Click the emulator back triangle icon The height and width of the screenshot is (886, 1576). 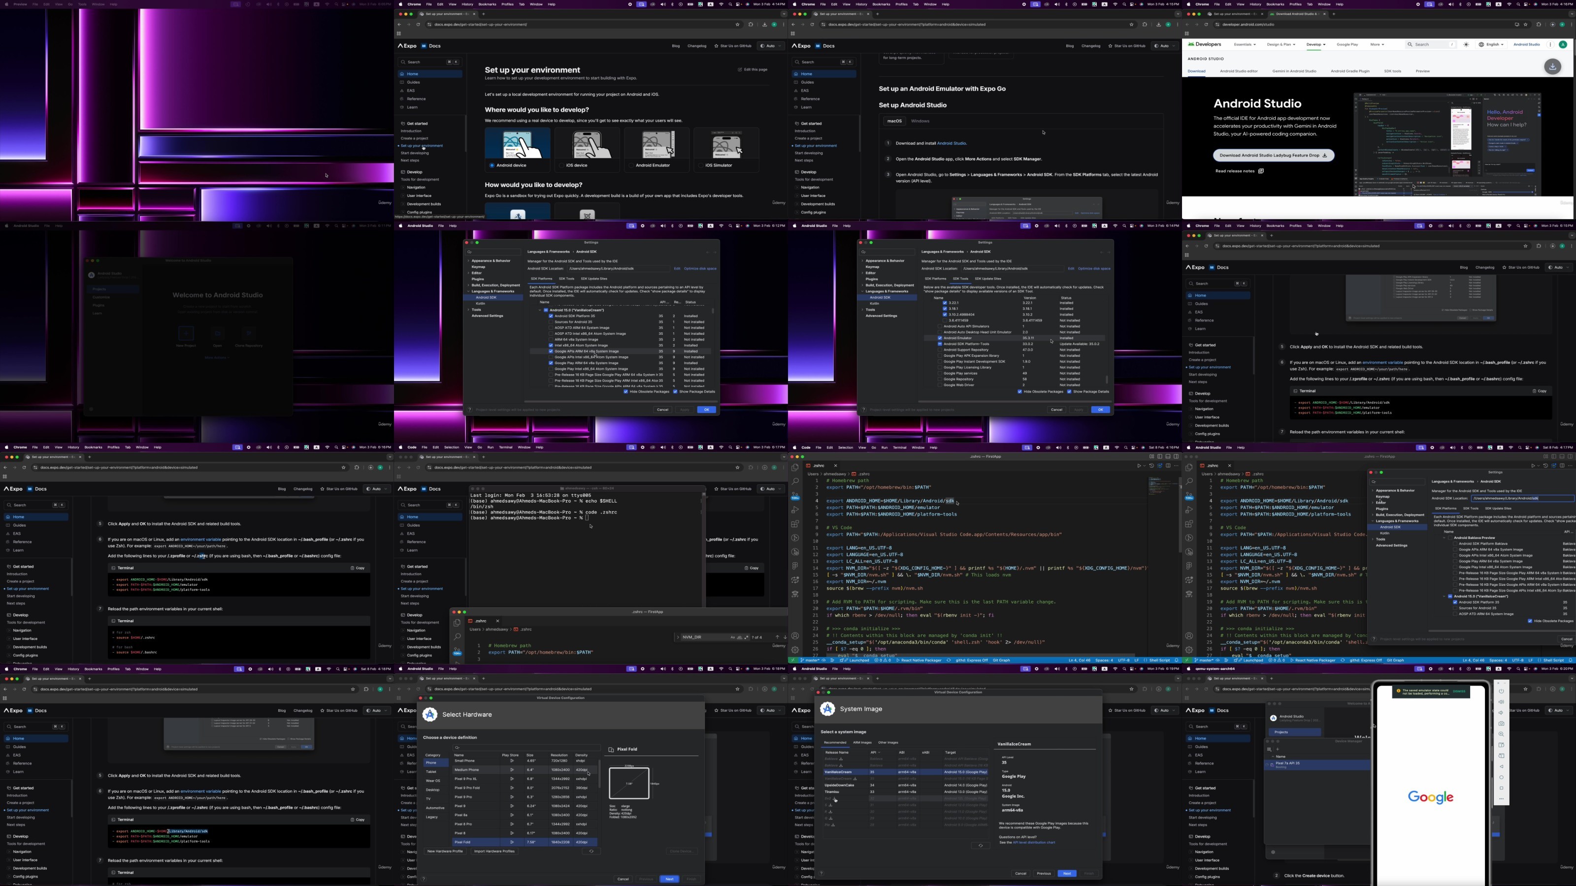coord(1501,767)
